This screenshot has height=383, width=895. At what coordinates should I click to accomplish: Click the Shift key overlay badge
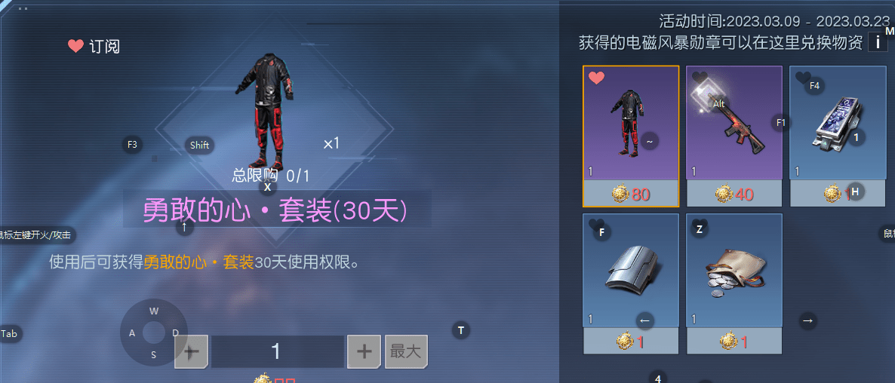click(x=200, y=145)
